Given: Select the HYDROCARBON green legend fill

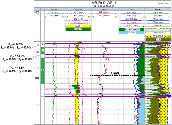Looking at the screenshot, I should [x=131, y=29].
